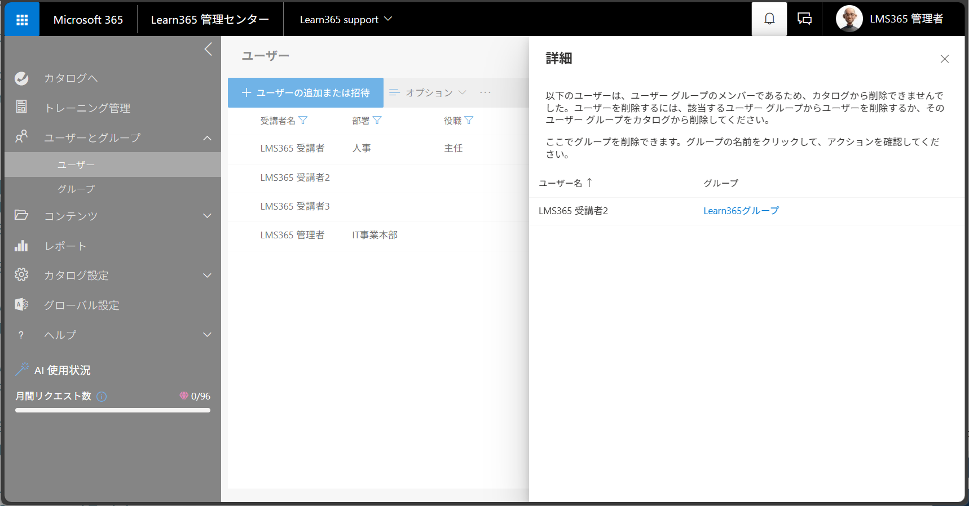Click the グローバル設定 icon
This screenshot has width=969, height=506.
(21, 305)
